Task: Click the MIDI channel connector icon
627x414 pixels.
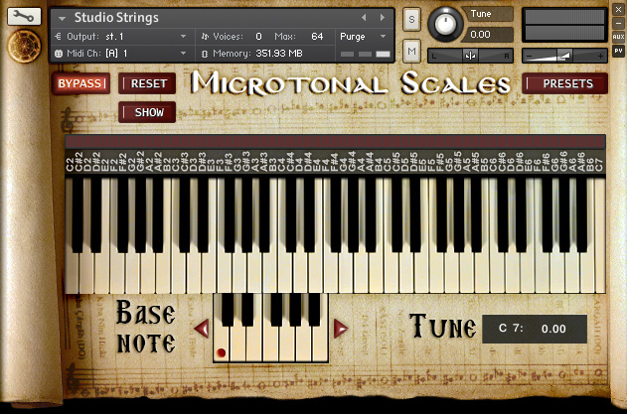Action: 59,54
